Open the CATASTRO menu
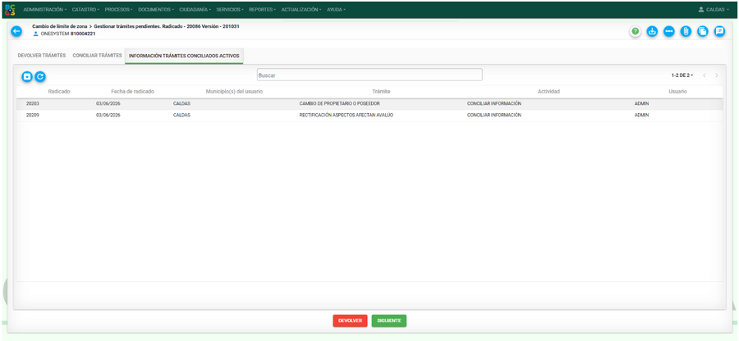This screenshot has height=341, width=739. (85, 9)
